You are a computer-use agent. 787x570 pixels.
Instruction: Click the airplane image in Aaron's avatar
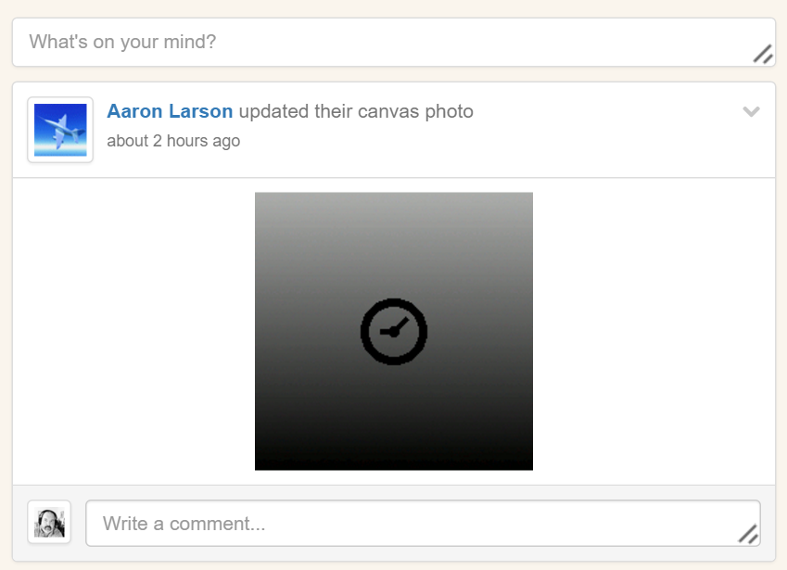(x=60, y=130)
